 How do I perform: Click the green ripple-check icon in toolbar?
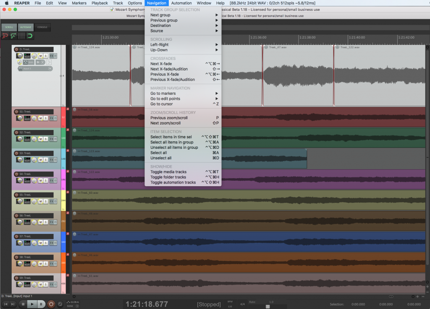(13, 36)
